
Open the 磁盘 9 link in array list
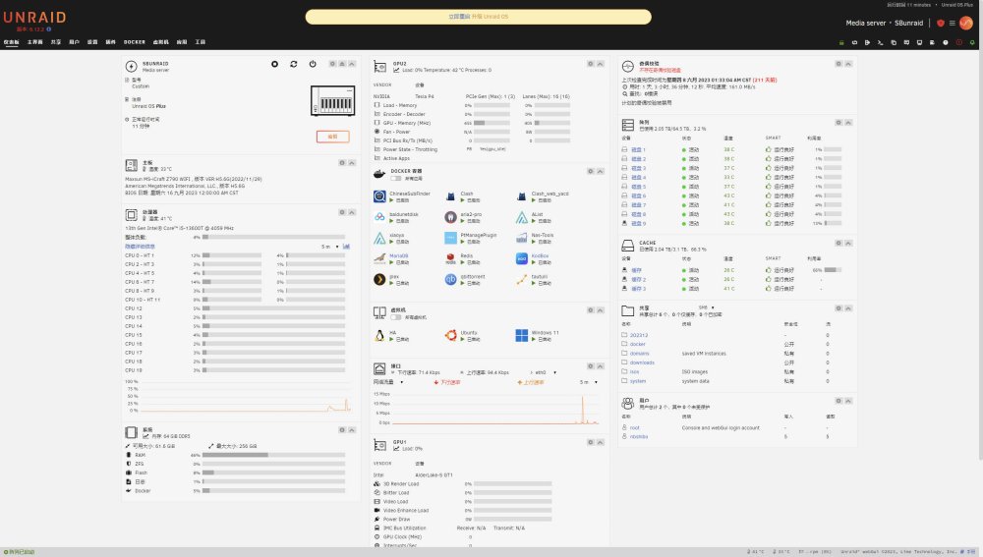638,223
